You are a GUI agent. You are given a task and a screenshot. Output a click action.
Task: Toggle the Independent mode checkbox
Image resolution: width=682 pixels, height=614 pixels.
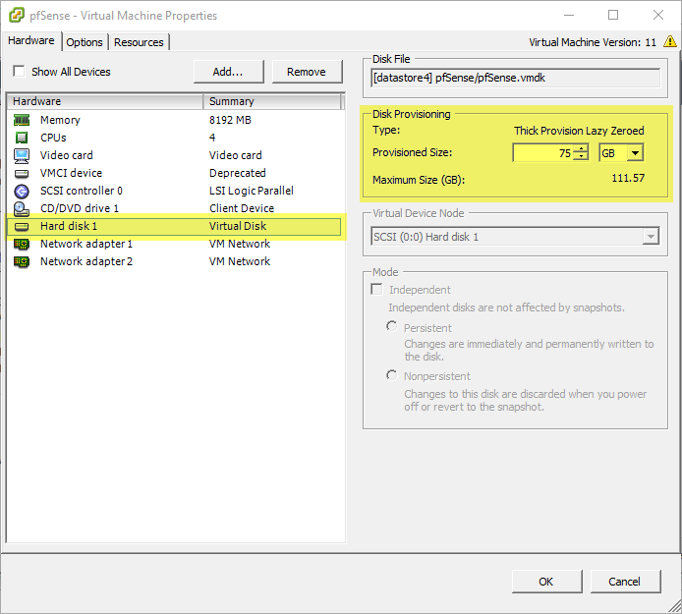376,290
